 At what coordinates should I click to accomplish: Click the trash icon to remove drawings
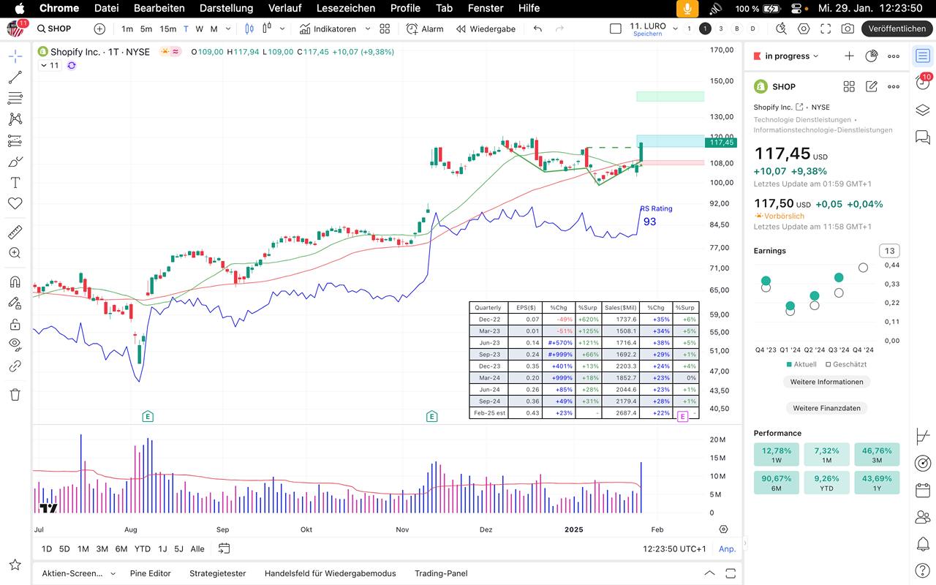pos(15,395)
